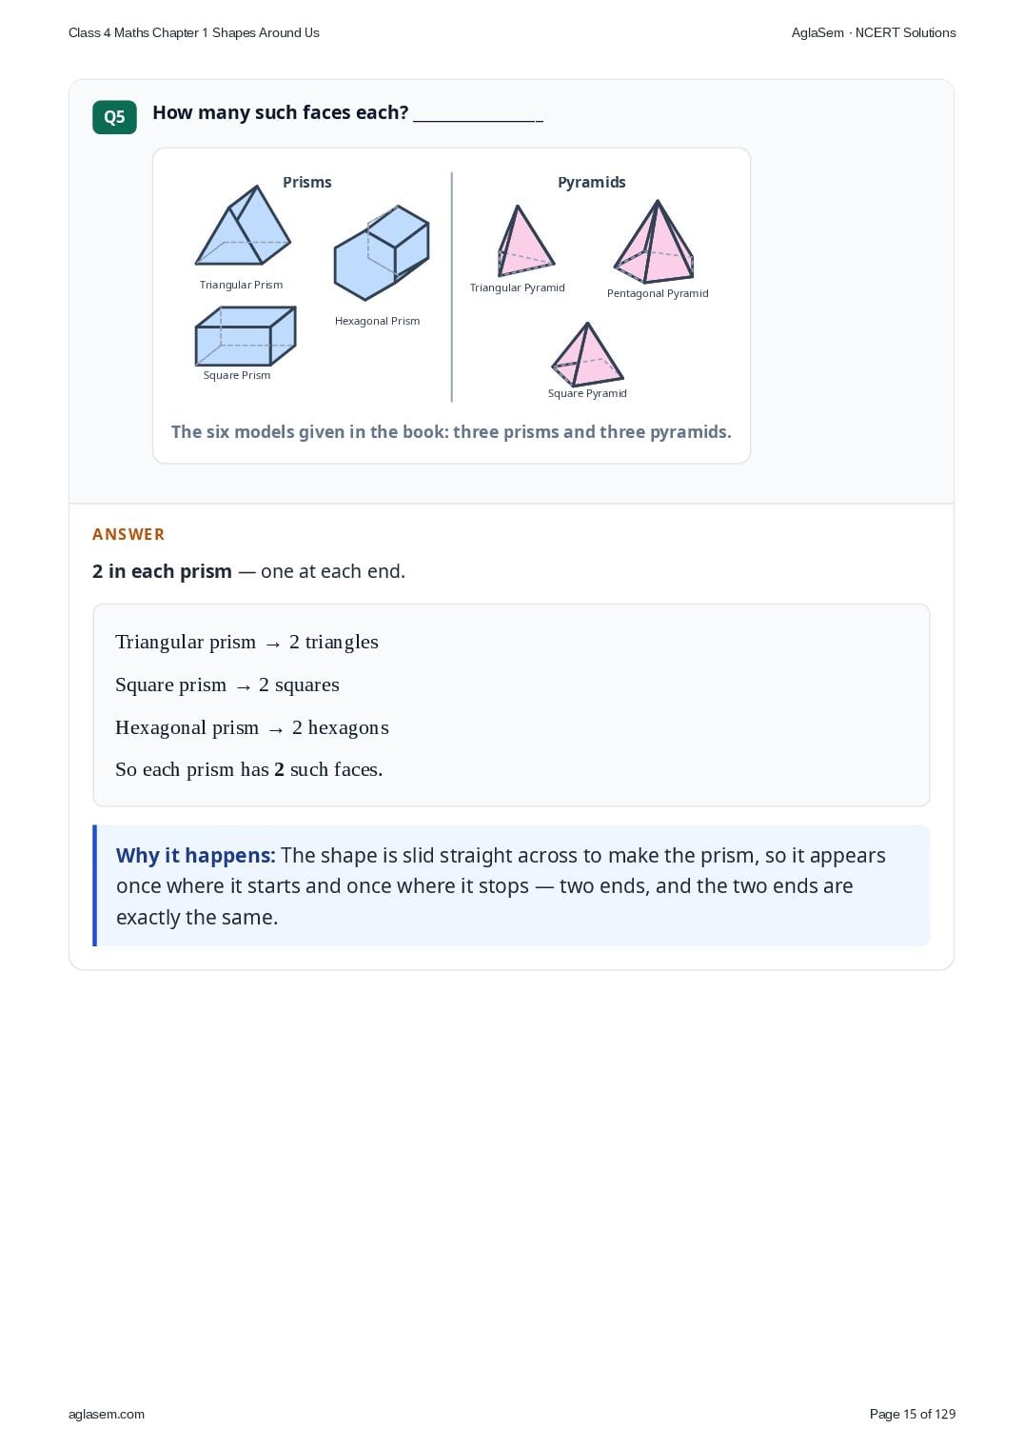
Task: Click the ANSWER section label
Action: 128,534
